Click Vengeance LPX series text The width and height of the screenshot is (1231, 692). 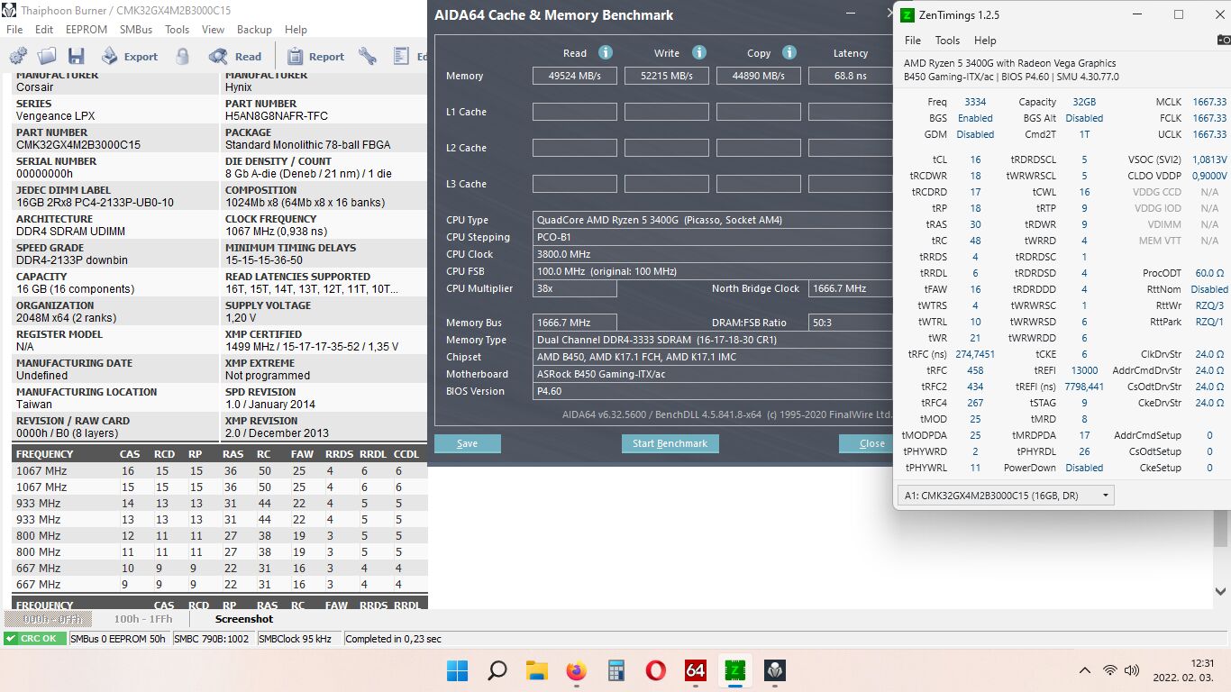click(x=55, y=116)
